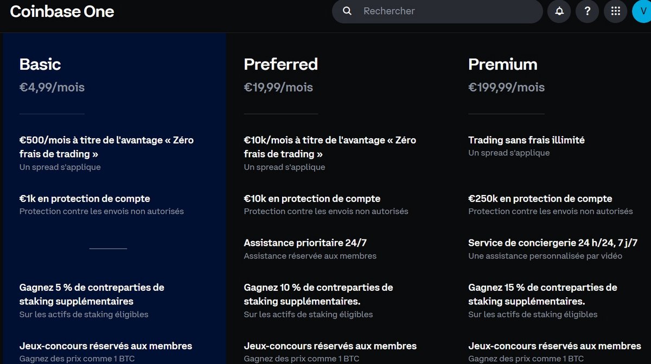
Task: Click the magnifying glass search icon
Action: click(x=347, y=11)
